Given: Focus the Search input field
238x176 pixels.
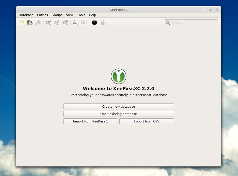Looking at the screenshot, I should pos(191,23).
